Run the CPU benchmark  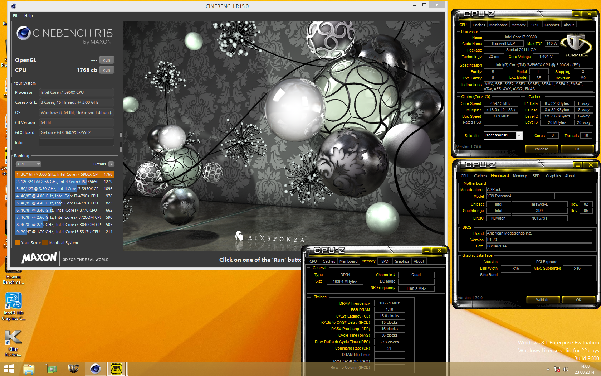click(106, 70)
